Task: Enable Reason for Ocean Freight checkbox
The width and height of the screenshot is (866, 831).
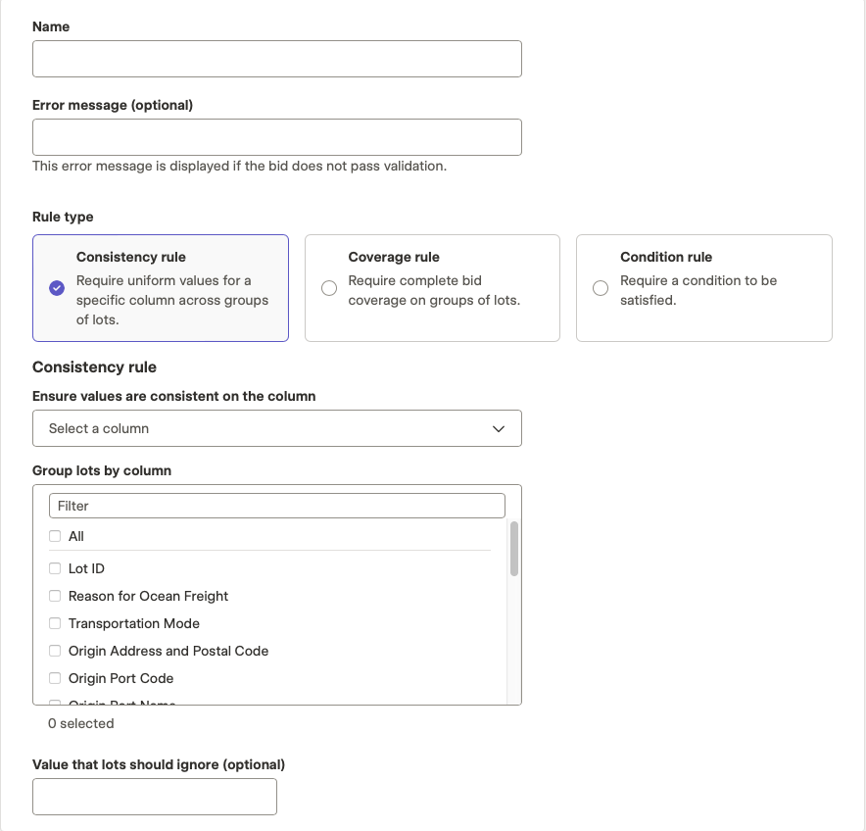Action: coord(55,596)
